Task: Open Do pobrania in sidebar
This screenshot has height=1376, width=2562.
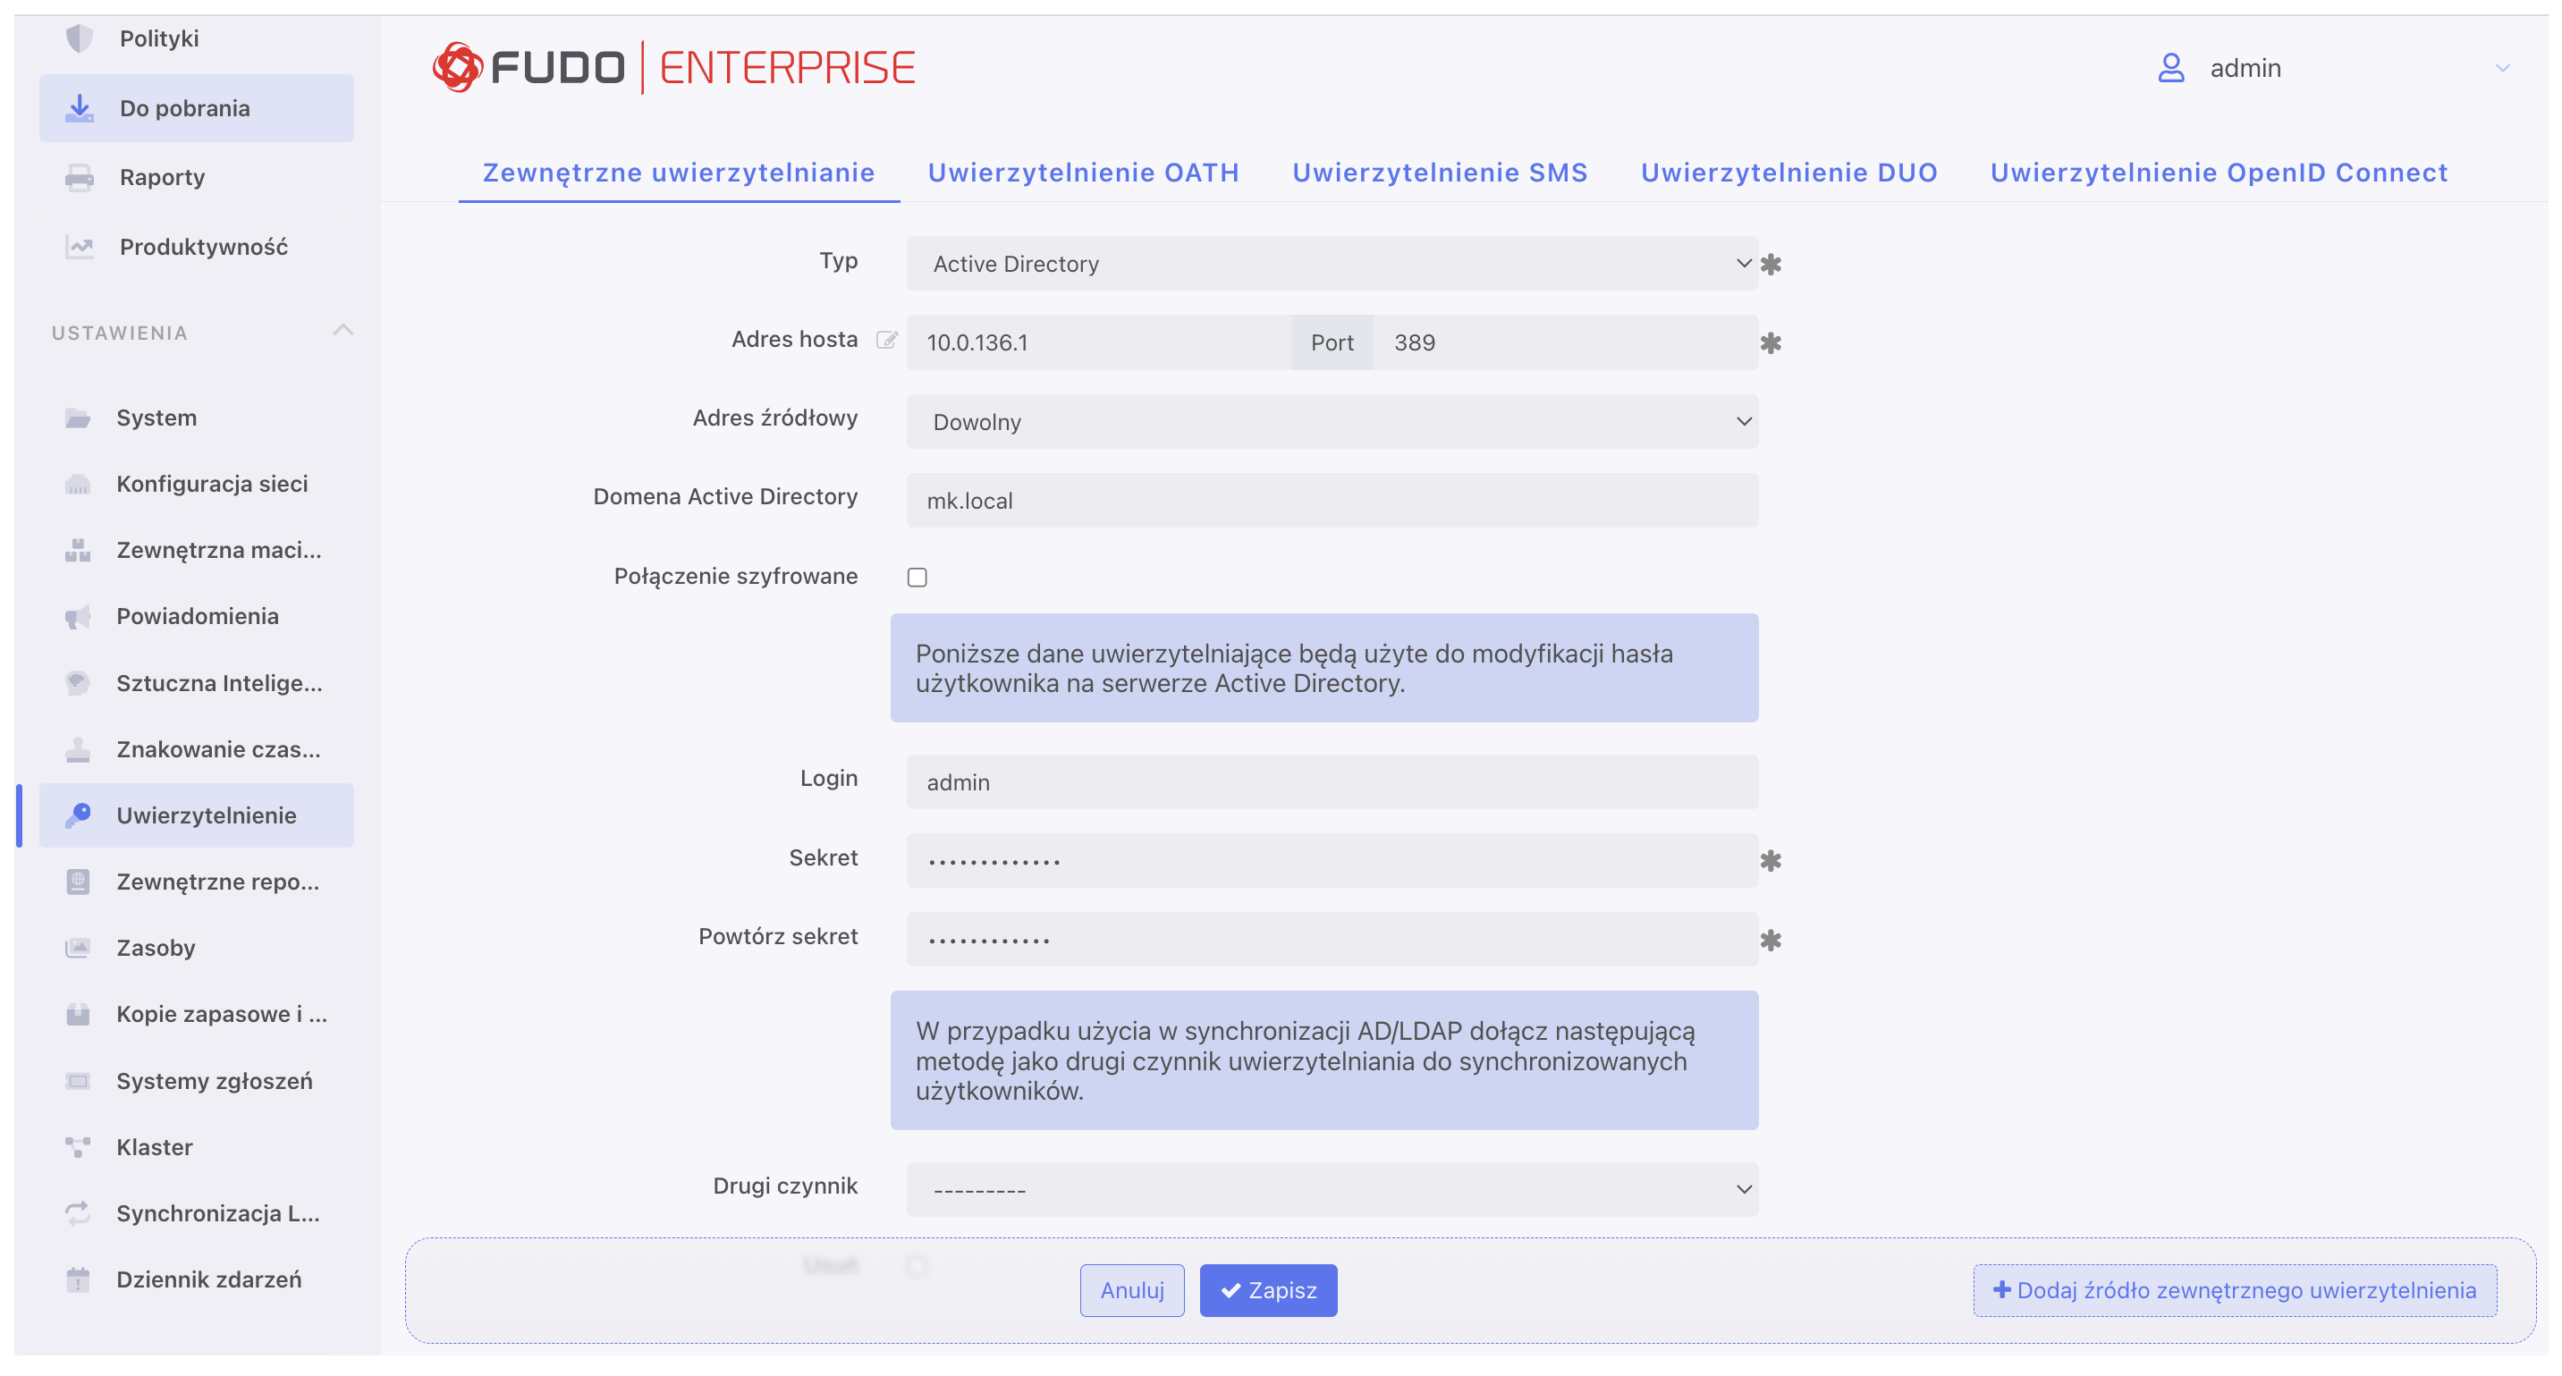Action: [x=196, y=108]
